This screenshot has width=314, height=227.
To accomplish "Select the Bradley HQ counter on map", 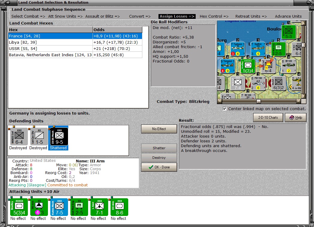I will (x=248, y=66).
